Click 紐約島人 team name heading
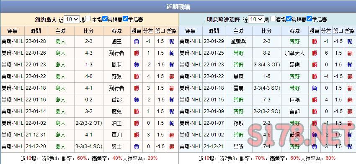 [46, 20]
